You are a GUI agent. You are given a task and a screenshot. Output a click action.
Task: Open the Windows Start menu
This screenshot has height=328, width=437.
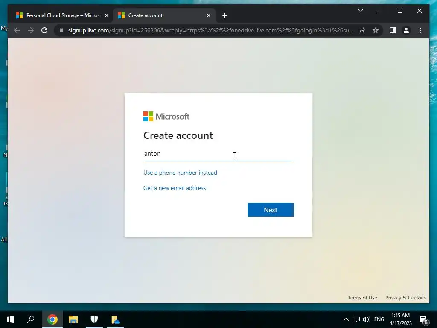[x=10, y=319]
